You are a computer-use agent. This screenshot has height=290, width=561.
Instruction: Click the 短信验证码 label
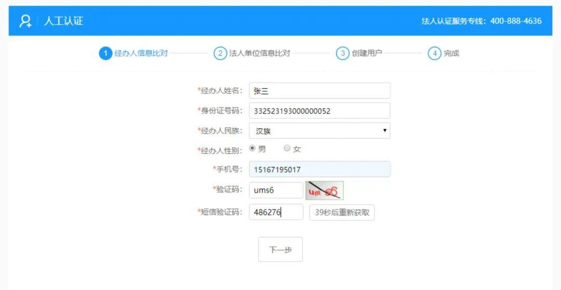(x=220, y=212)
